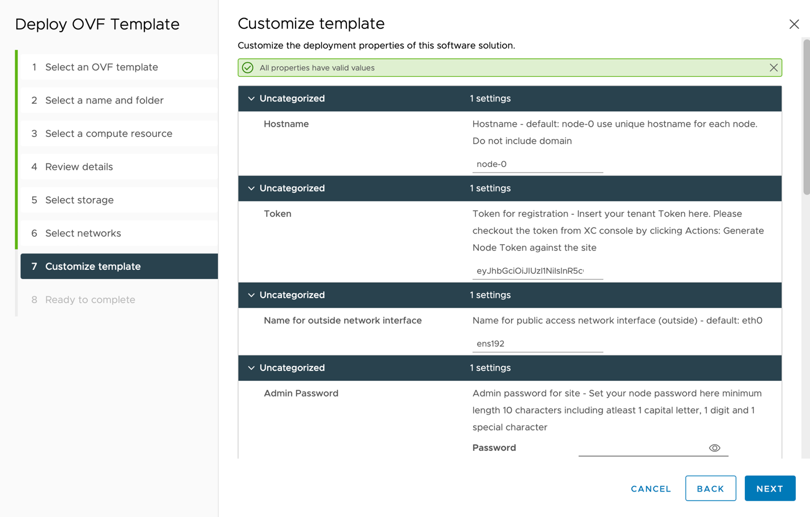Click the step number 1 indicator
The width and height of the screenshot is (810, 517).
tap(34, 67)
